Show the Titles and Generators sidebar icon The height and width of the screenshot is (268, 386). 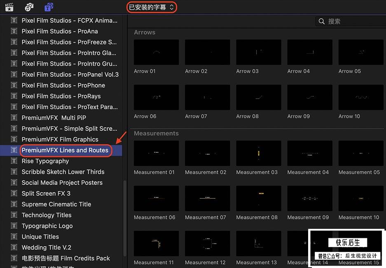pyautogui.click(x=49, y=7)
